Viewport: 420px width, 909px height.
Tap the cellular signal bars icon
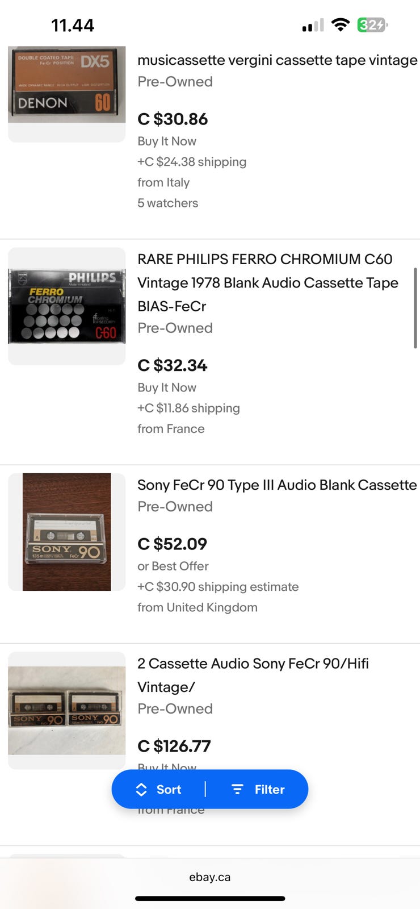coord(313,26)
